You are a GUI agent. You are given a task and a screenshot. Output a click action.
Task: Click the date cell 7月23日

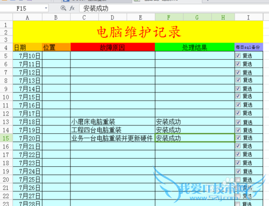coord(27,163)
